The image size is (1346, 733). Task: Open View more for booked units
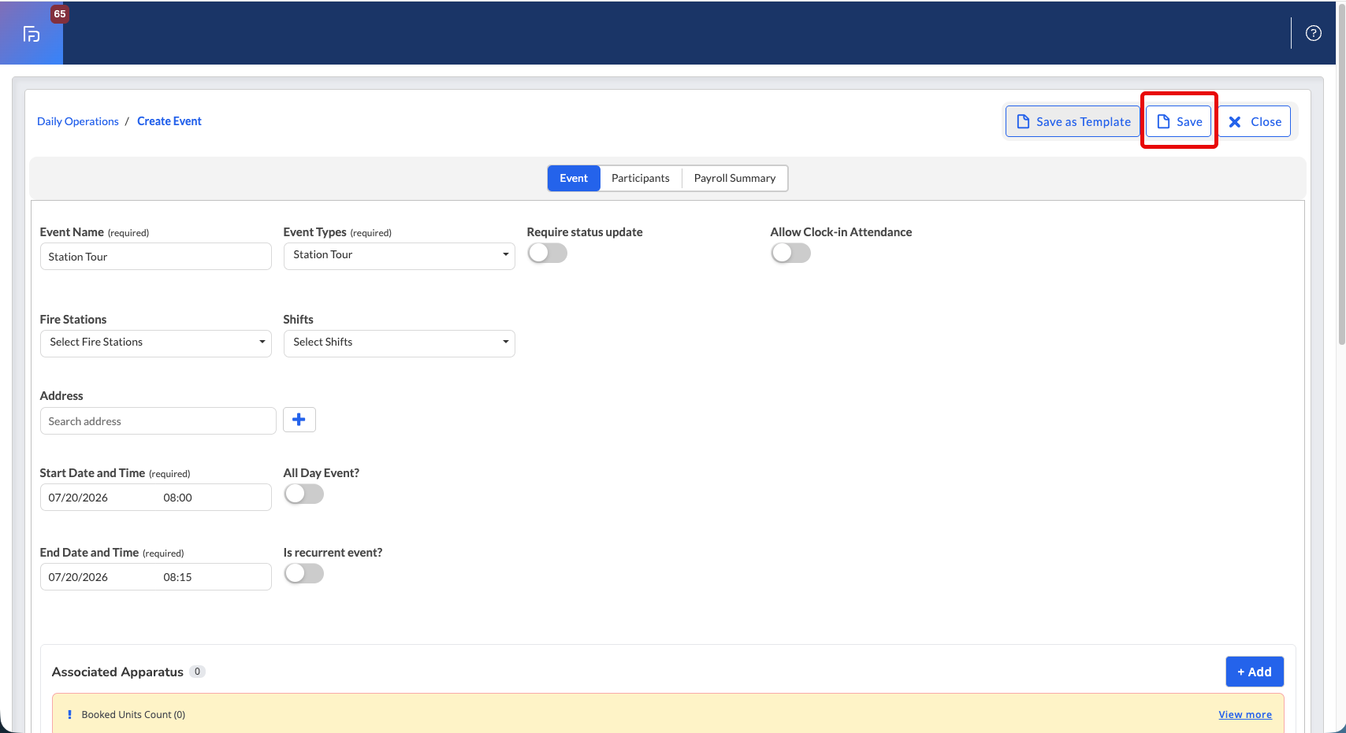pos(1245,715)
